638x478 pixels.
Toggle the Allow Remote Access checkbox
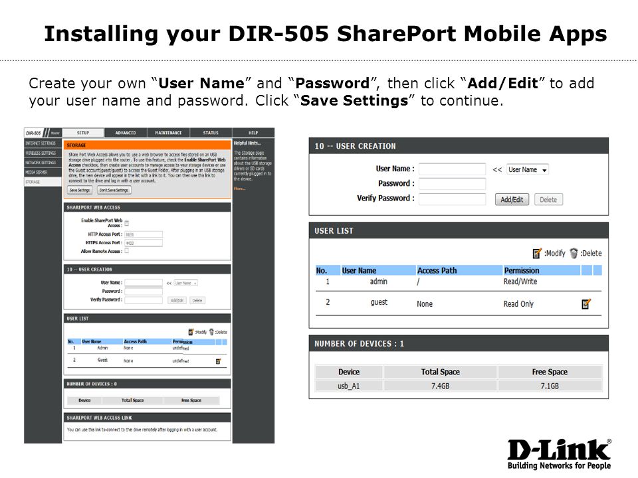[126, 251]
